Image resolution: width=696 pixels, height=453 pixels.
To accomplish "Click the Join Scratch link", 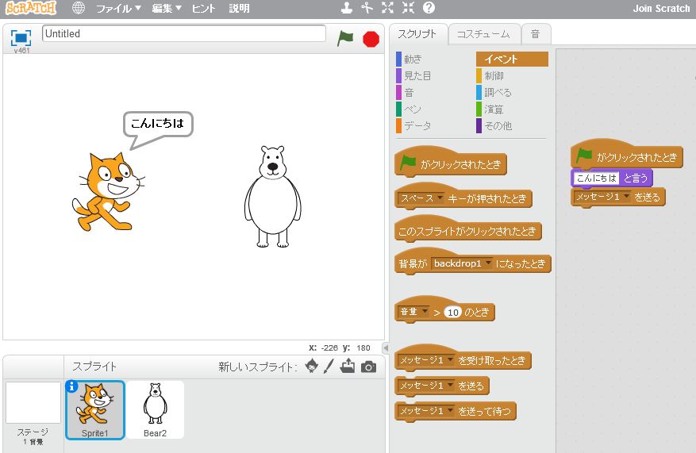I will pos(661,9).
